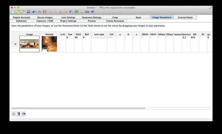Click the VShift column header

[153, 34]
